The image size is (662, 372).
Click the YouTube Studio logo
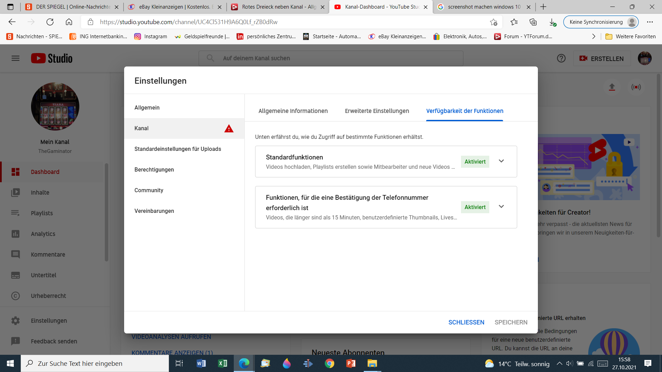[52, 58]
